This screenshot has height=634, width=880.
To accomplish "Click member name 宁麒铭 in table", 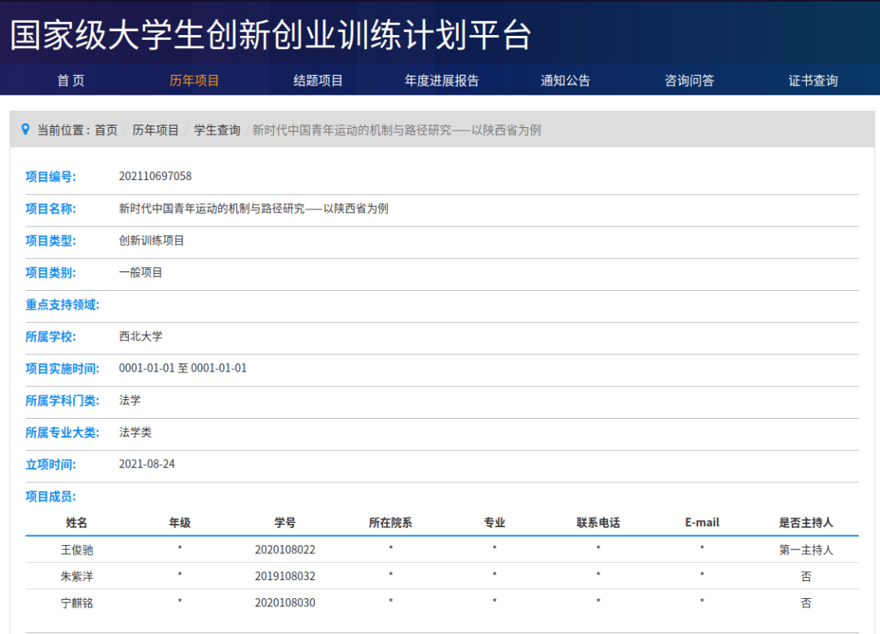I will [x=77, y=603].
